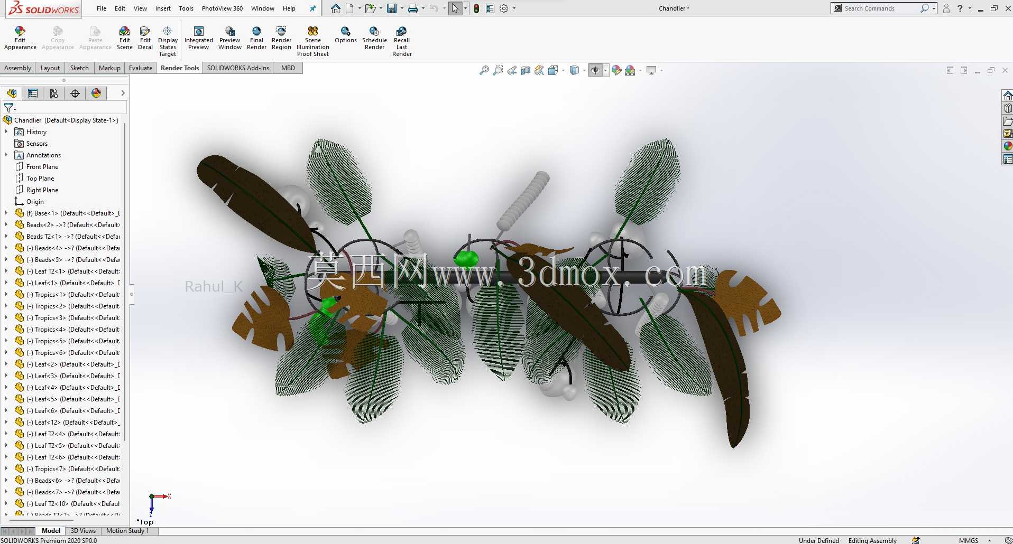The width and height of the screenshot is (1013, 544).
Task: Save the Chandlier assembly
Action: (392, 8)
